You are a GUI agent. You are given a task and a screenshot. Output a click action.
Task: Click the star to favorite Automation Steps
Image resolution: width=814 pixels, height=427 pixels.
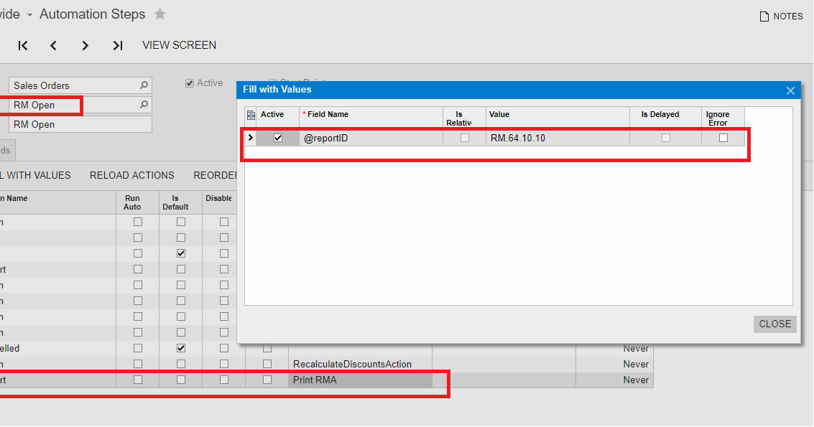(x=159, y=14)
